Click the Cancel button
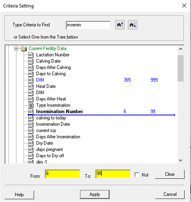 170,194
